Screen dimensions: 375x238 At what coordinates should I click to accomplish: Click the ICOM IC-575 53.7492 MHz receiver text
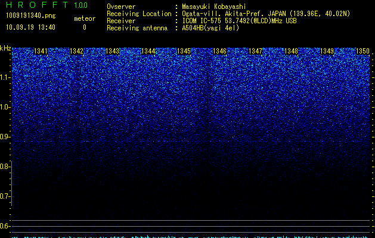coord(239,21)
